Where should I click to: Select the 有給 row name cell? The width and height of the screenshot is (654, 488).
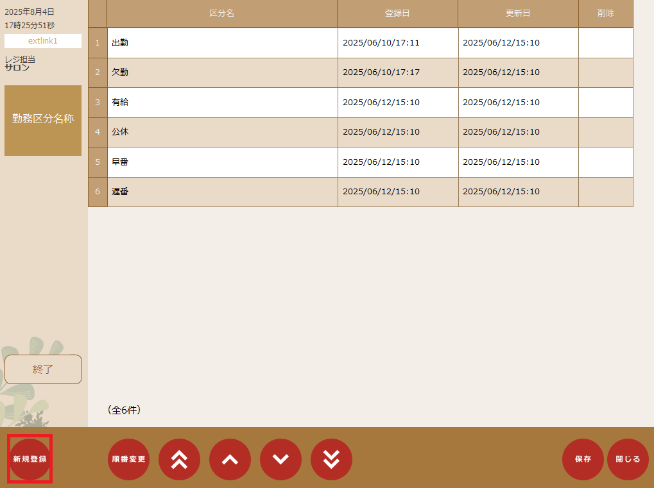coord(222,103)
